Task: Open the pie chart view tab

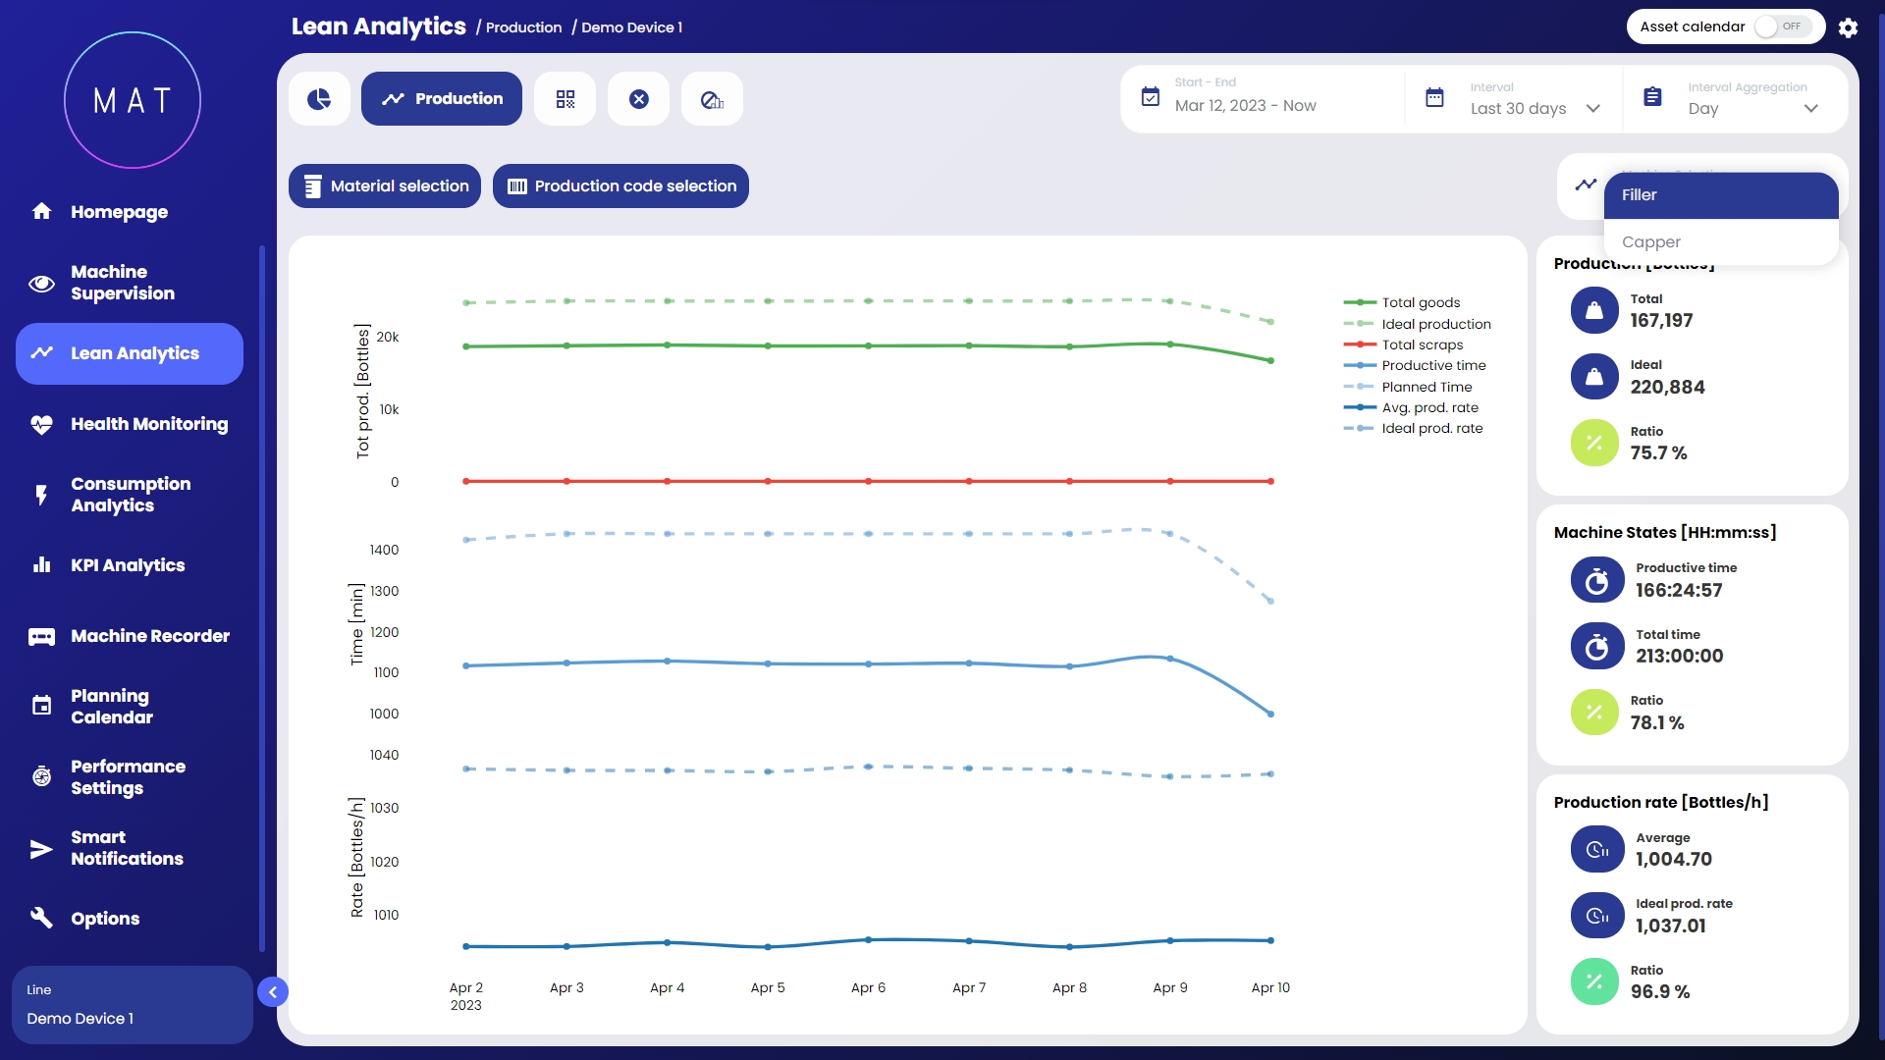Action: coord(319,99)
